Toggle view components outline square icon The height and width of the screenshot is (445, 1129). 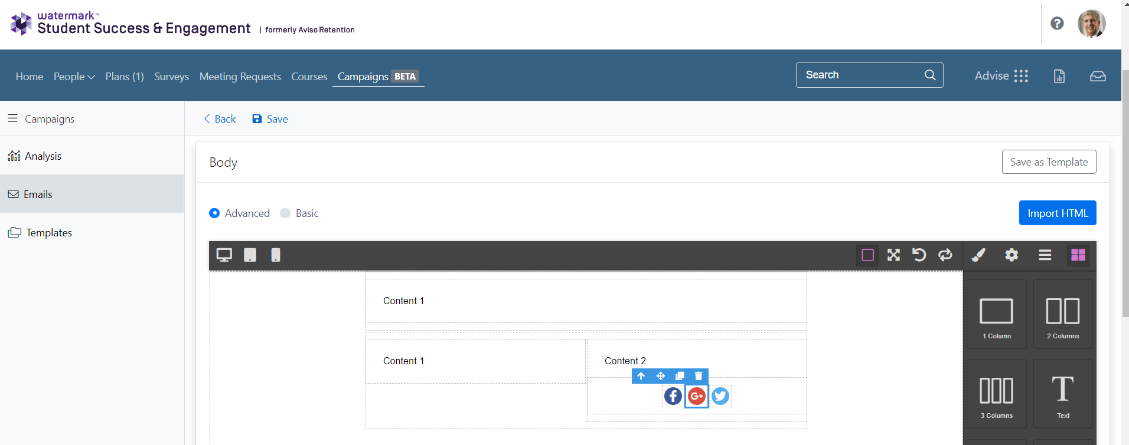[x=867, y=255]
